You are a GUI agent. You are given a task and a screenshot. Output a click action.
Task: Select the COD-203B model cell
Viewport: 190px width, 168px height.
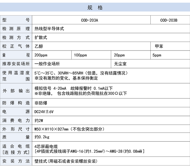169,20
